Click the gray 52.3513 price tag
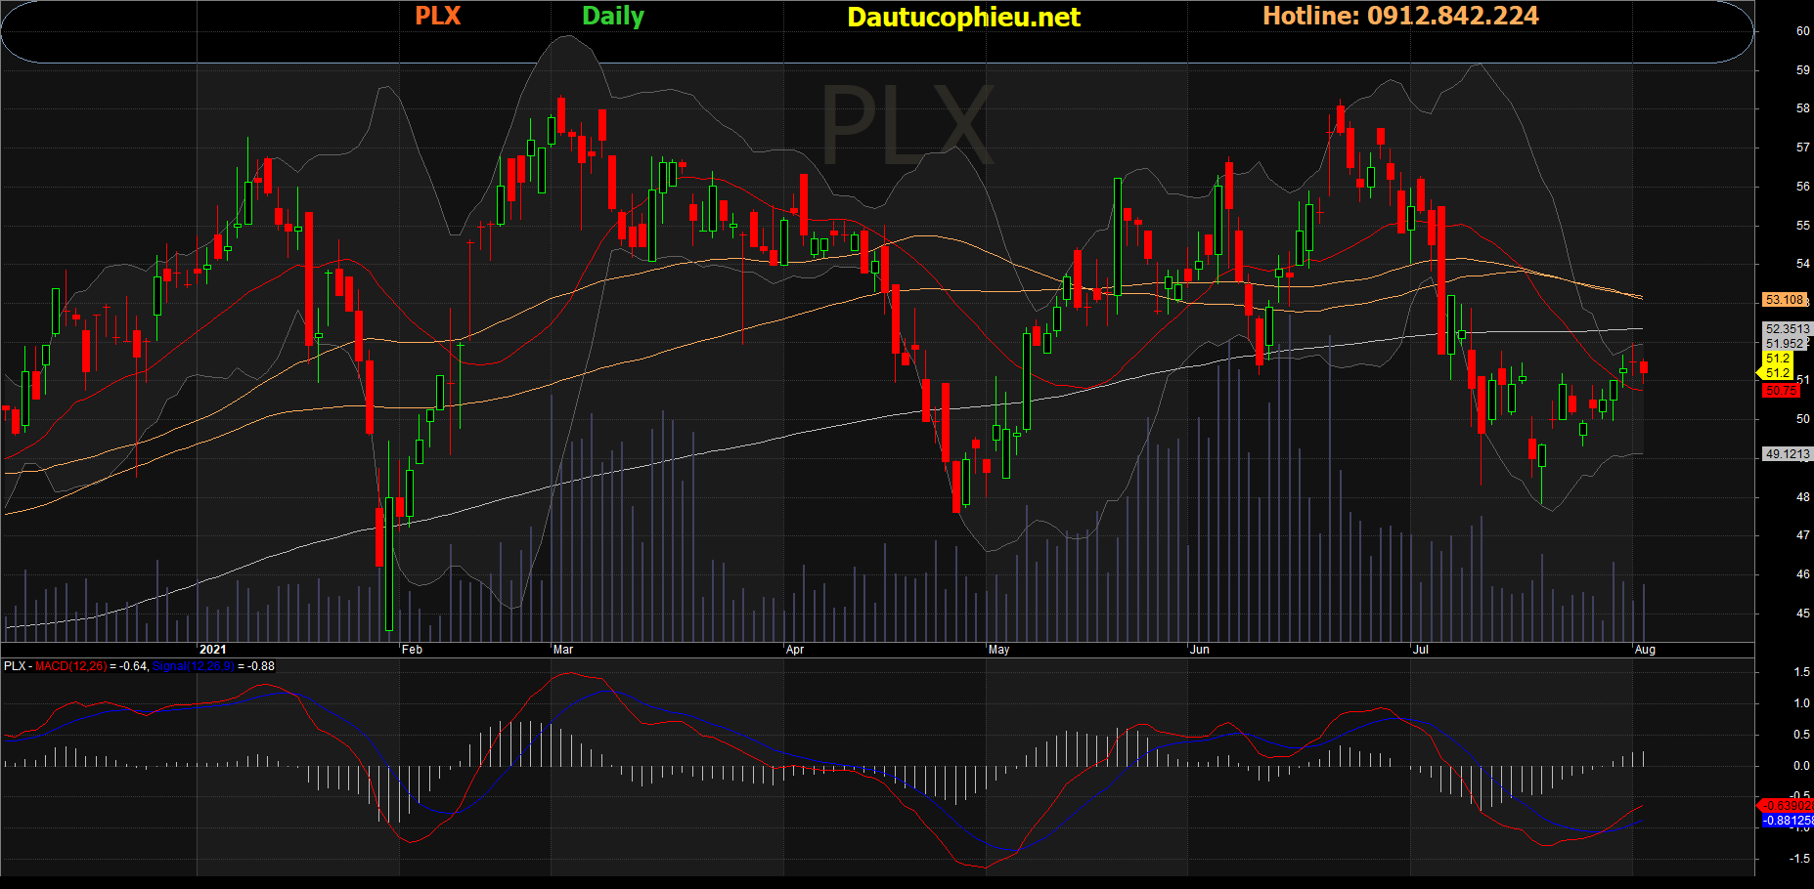The height and width of the screenshot is (889, 1814). click(1787, 329)
